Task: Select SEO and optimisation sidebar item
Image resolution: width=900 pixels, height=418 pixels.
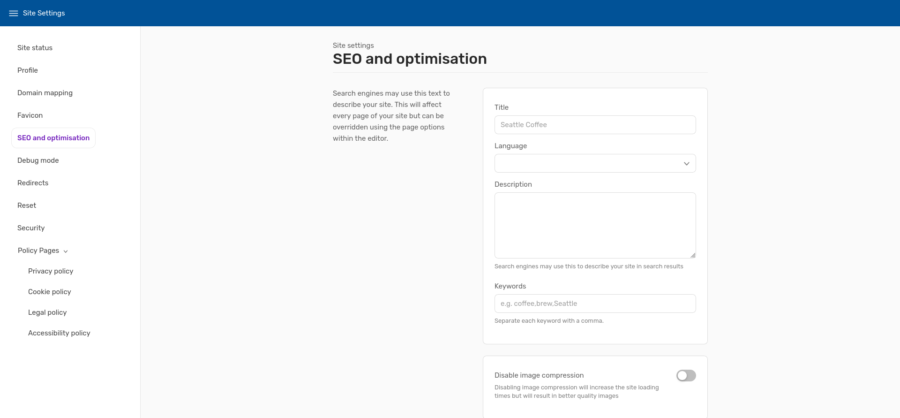Action: (53, 138)
